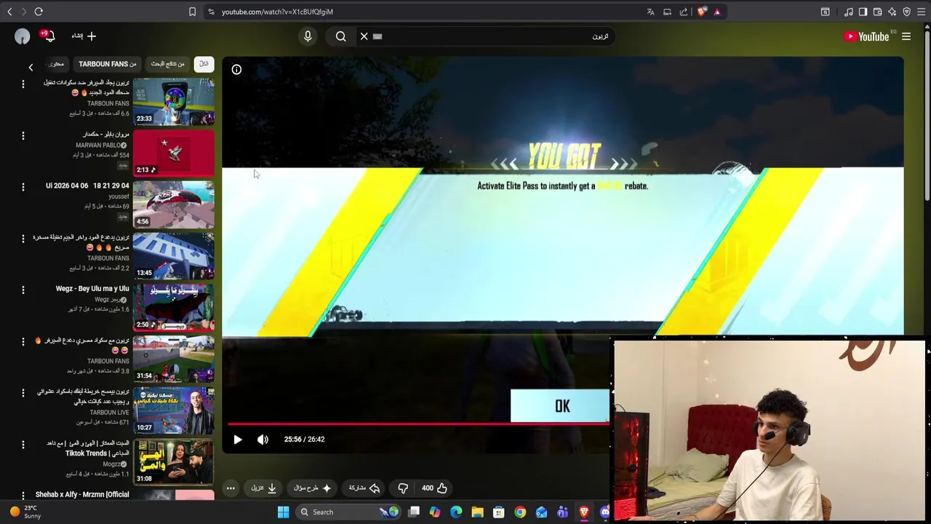Go to YouTube home via logo
This screenshot has width=931, height=524.
click(x=866, y=36)
